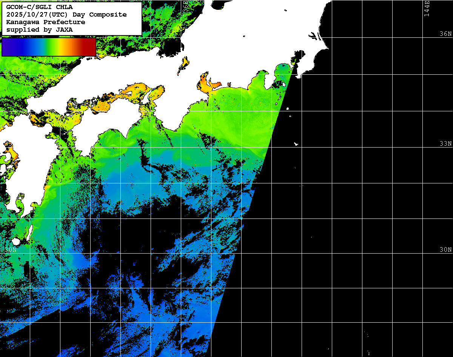Click the 33N latitude label
This screenshot has width=453, height=357.
point(445,144)
